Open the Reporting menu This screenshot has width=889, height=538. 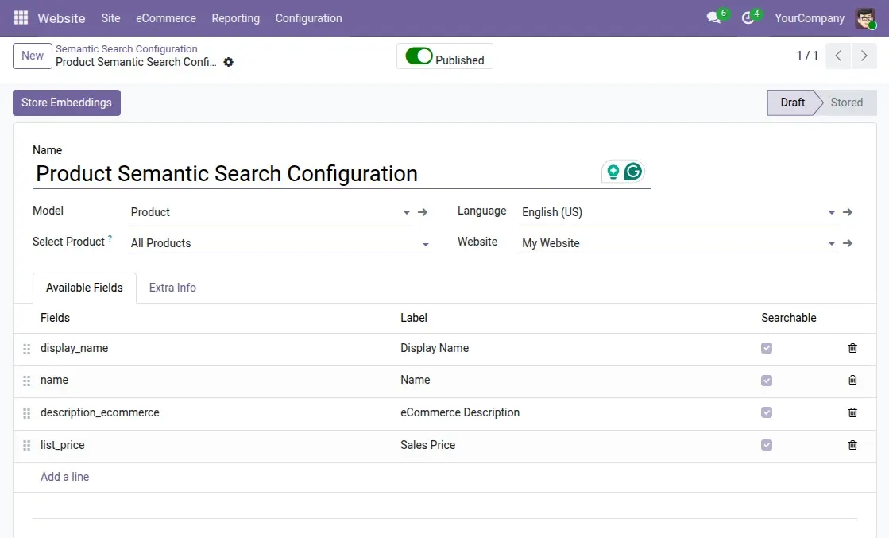(x=236, y=18)
